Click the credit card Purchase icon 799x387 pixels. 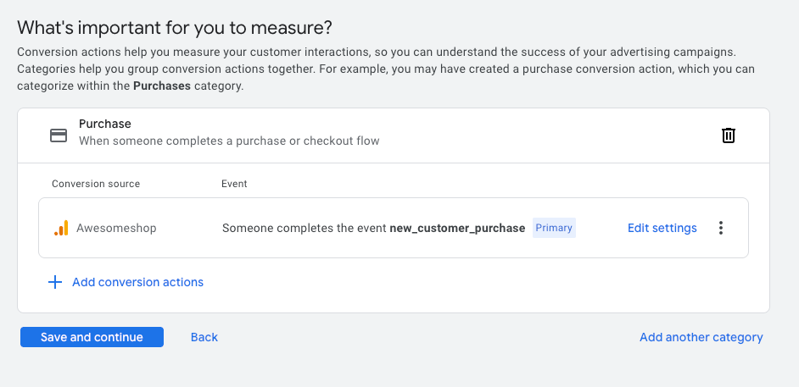(59, 135)
